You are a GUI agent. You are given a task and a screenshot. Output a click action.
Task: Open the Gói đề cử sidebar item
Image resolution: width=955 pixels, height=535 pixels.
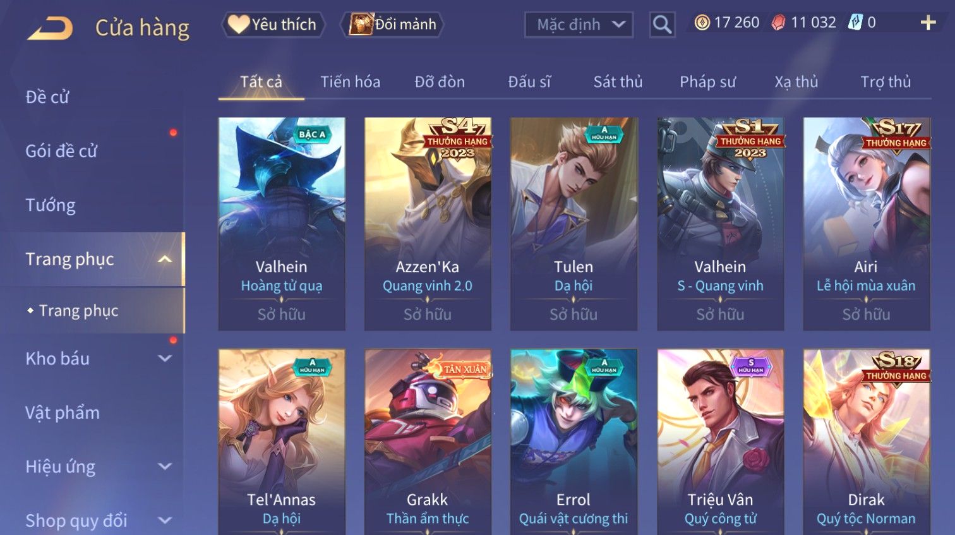[61, 151]
